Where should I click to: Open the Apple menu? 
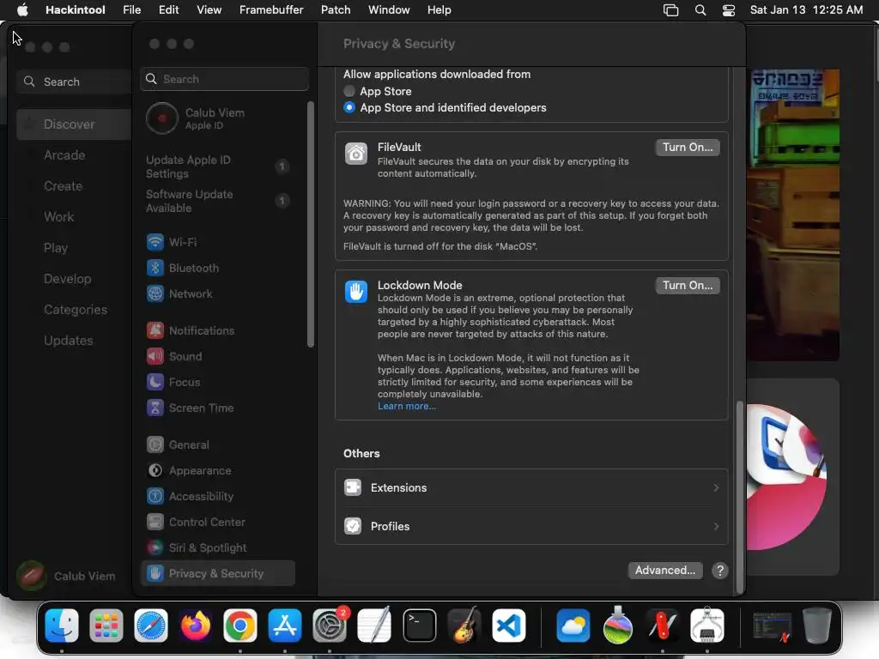[x=22, y=9]
